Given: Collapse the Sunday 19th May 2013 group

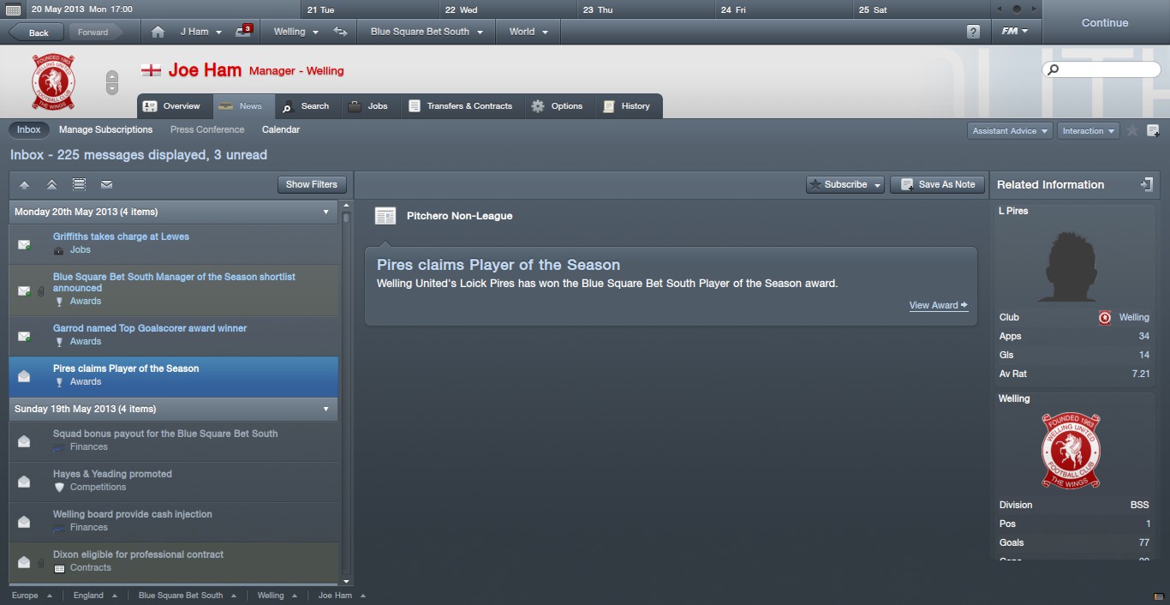Looking at the screenshot, I should coord(325,409).
